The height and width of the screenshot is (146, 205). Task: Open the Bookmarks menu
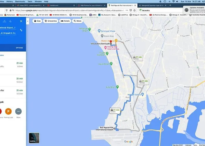[x=20, y=1]
